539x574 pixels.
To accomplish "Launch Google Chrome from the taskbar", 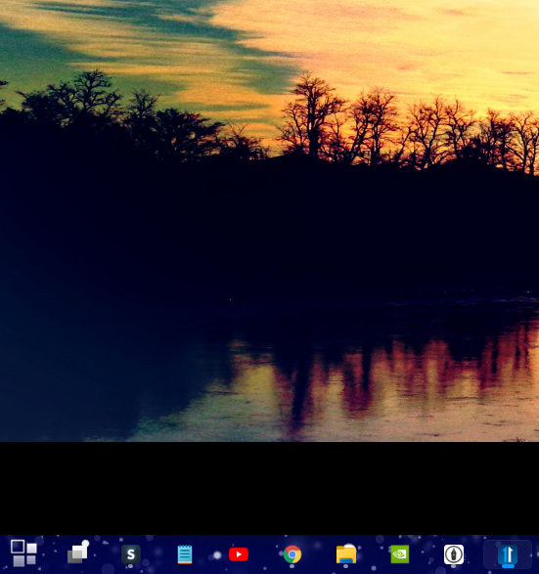I will pyautogui.click(x=292, y=554).
